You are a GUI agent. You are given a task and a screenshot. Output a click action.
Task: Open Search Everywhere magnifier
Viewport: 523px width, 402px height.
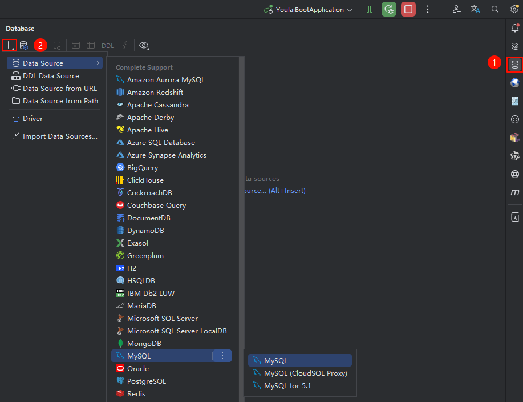click(495, 9)
